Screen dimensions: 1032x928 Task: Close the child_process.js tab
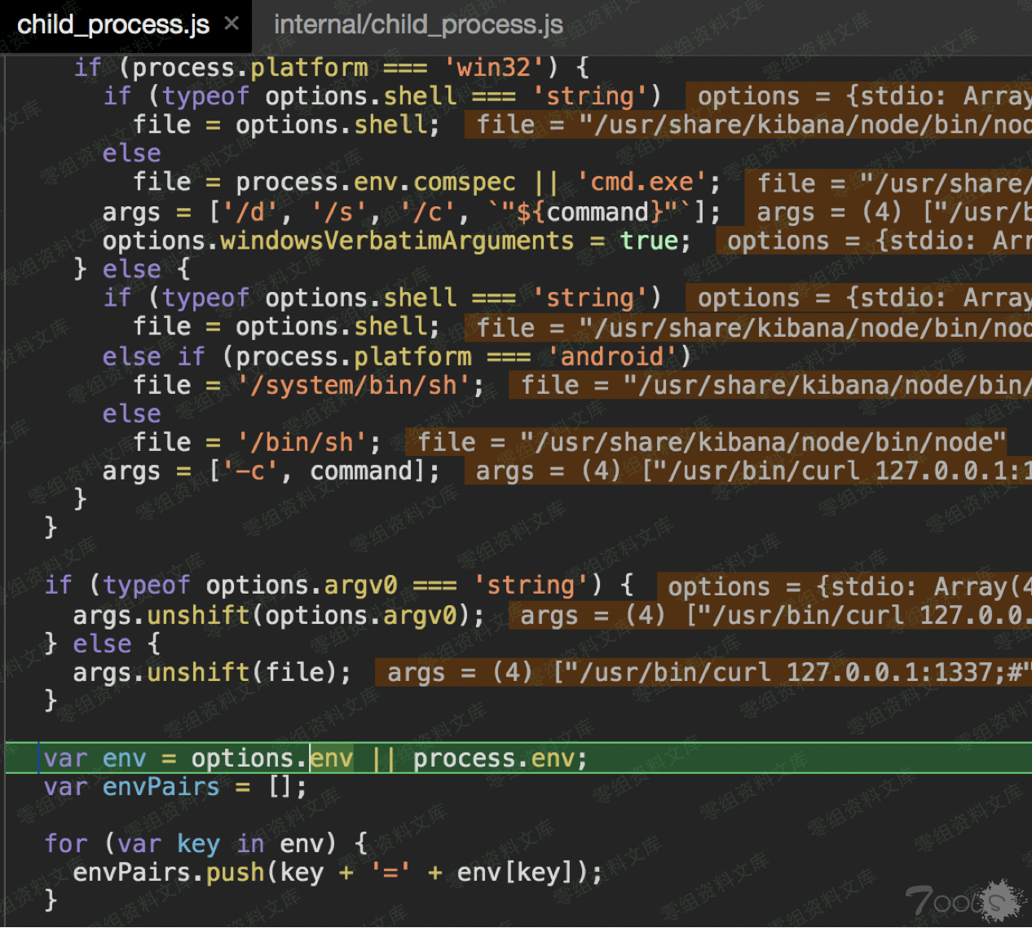coord(232,24)
